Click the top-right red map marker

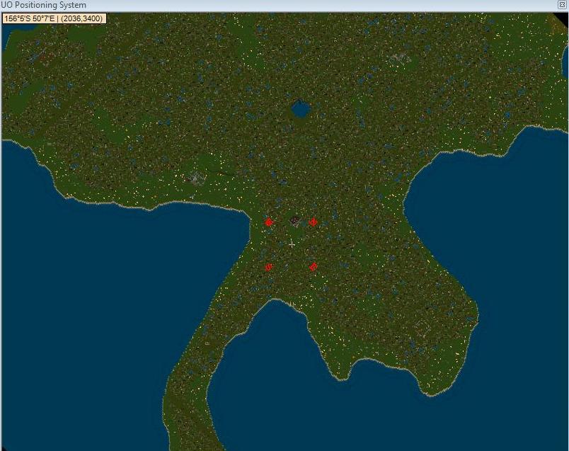pyautogui.click(x=313, y=222)
